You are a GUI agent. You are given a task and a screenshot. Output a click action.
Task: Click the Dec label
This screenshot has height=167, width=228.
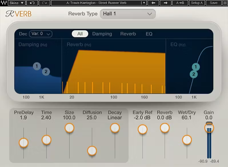[x=23, y=34]
